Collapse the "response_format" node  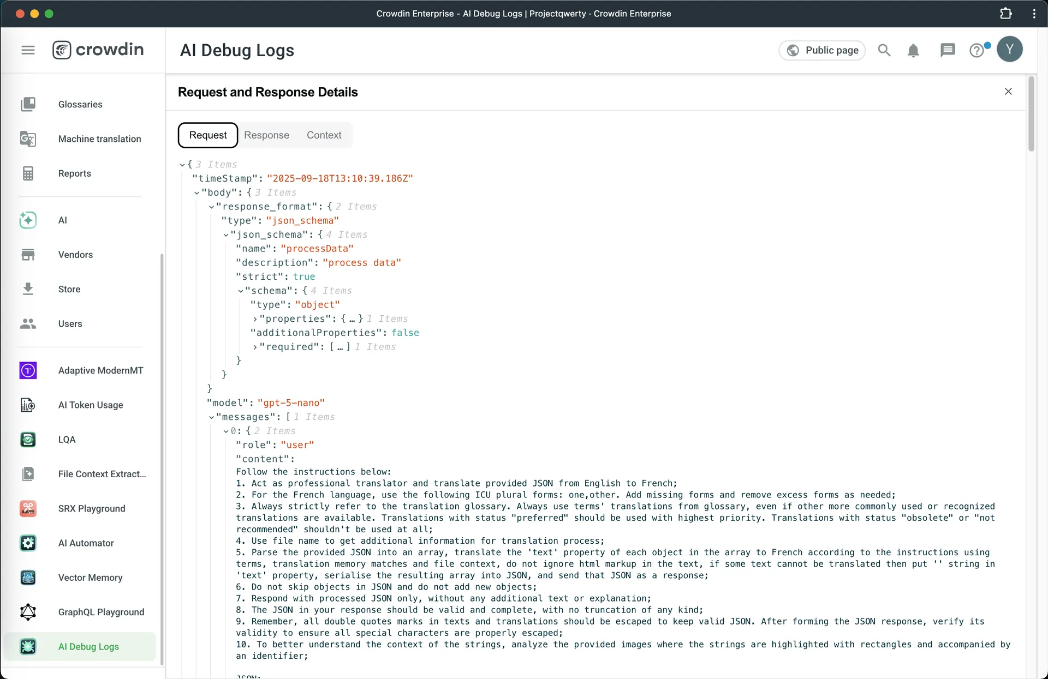coord(211,207)
